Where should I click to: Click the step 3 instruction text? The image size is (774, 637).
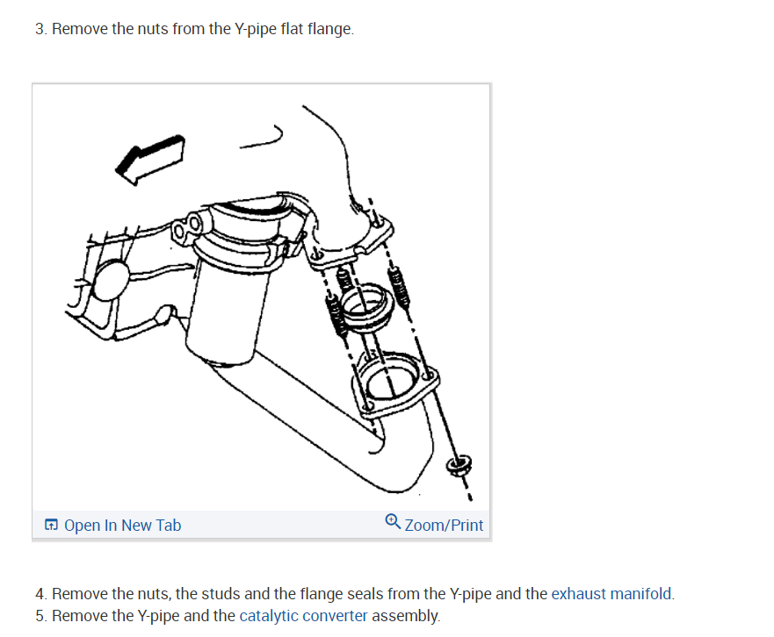pyautogui.click(x=194, y=29)
